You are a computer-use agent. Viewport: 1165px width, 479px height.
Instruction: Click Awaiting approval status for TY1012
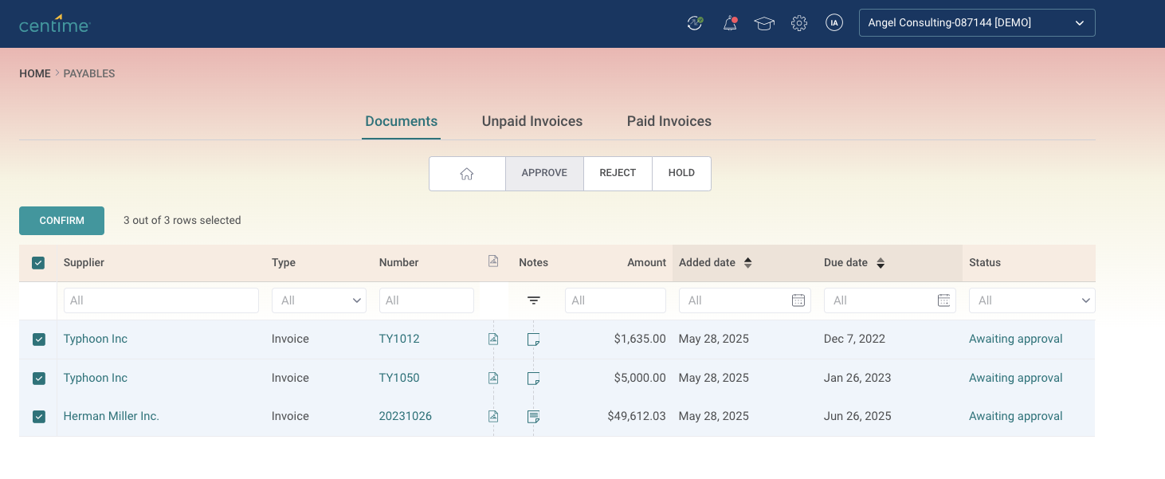[1016, 339]
